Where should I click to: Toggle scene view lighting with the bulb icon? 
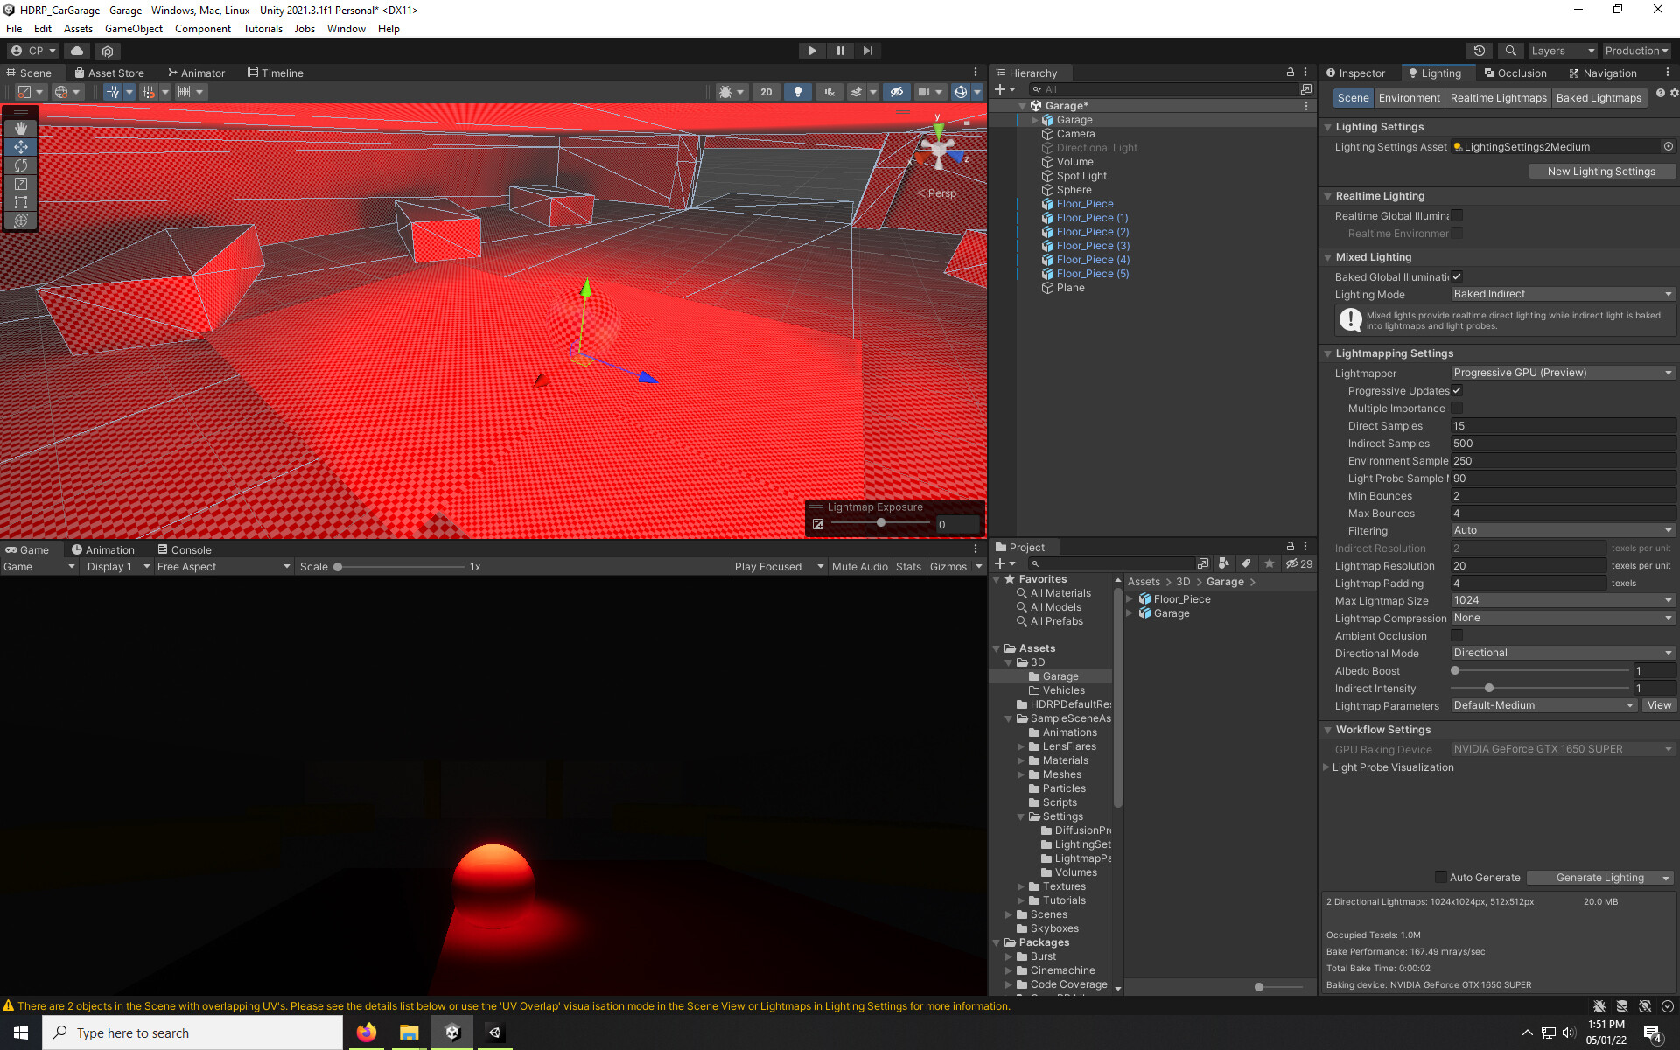pos(798,91)
